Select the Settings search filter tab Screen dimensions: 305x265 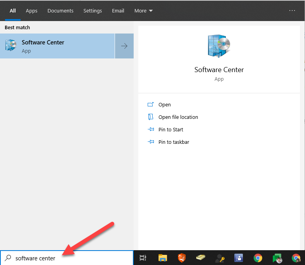[x=92, y=11]
